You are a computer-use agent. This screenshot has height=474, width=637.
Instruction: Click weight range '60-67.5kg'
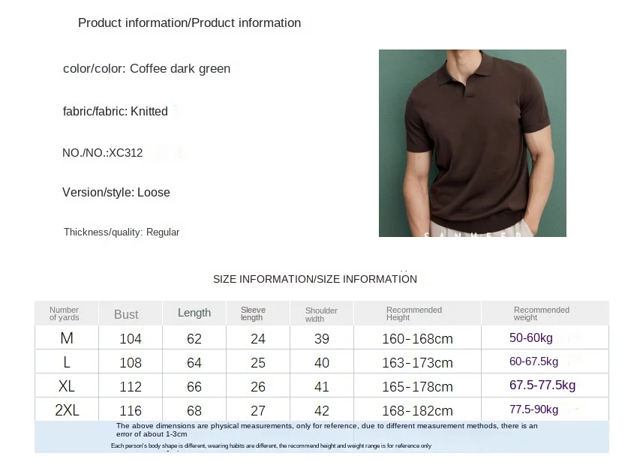coord(533,361)
